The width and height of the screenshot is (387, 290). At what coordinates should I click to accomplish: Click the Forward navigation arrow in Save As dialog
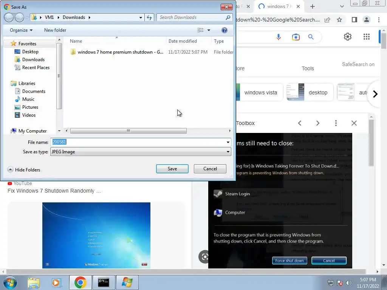[19, 17]
